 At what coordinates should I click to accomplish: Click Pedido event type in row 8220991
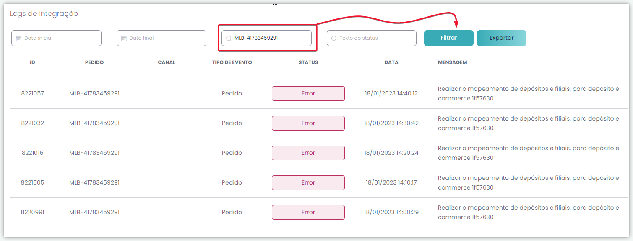(x=232, y=212)
